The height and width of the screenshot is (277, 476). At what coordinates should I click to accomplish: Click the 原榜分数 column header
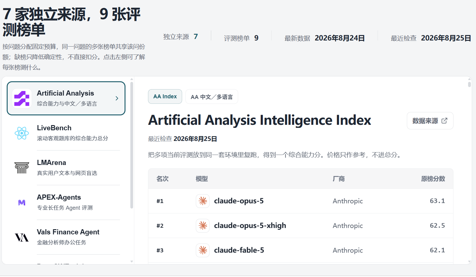pyautogui.click(x=433, y=179)
